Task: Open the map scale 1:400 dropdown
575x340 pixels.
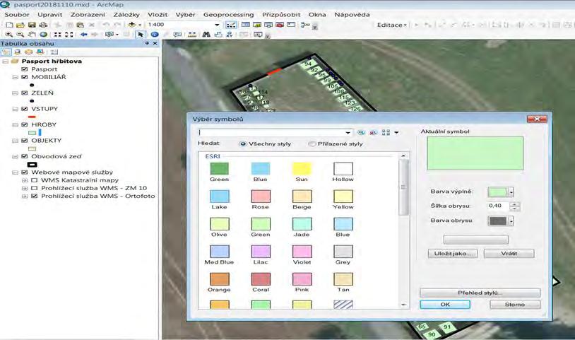Action: click(x=217, y=25)
